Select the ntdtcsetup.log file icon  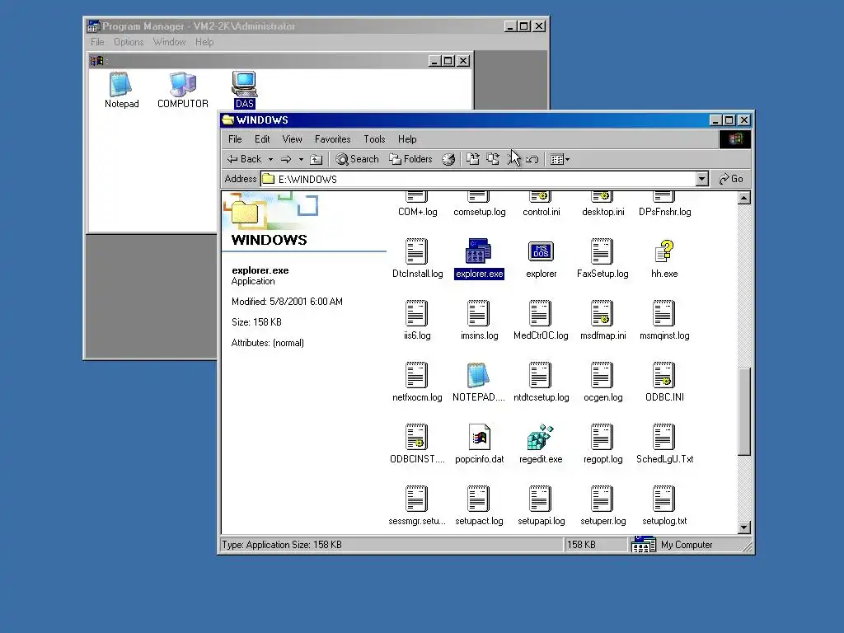pyautogui.click(x=540, y=375)
